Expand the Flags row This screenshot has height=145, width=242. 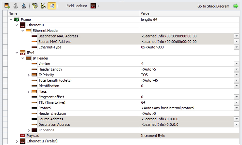pos(29,91)
